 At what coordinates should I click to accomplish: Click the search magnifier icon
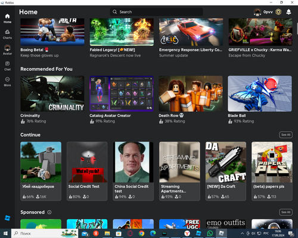114,12
